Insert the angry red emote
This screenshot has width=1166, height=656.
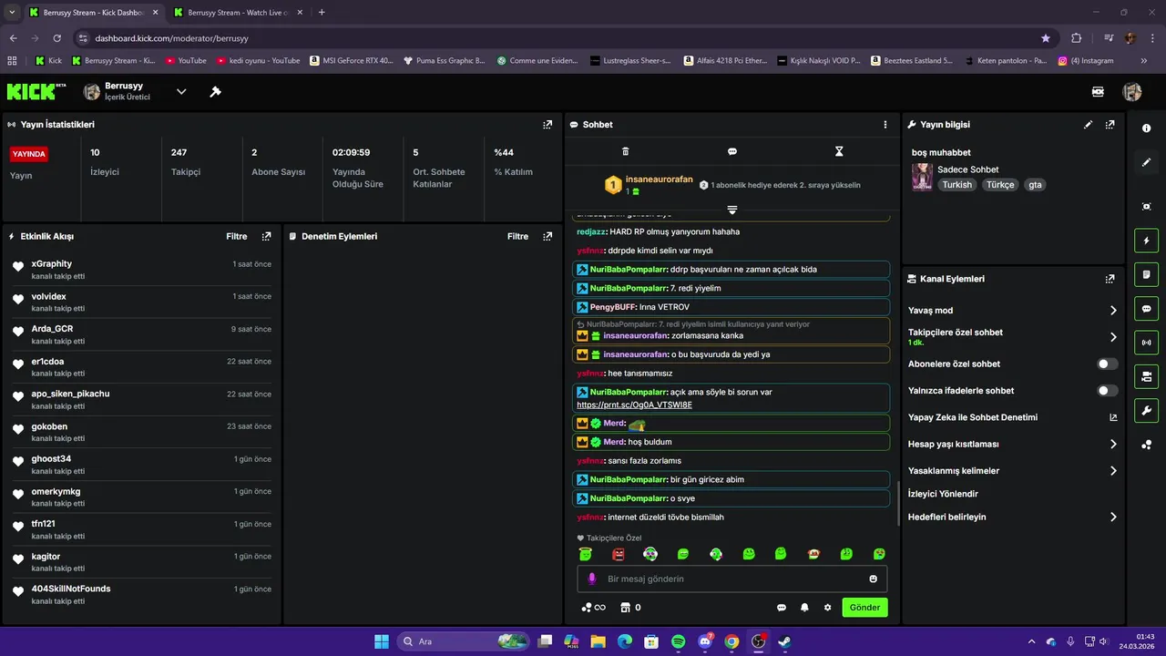pyautogui.click(x=619, y=554)
